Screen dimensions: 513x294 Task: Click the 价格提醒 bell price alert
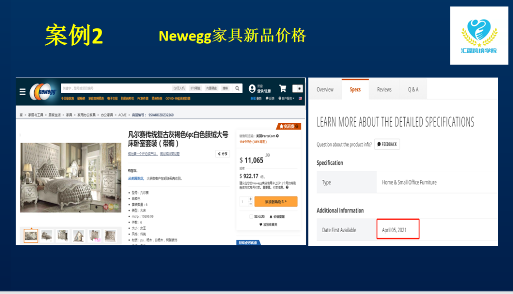click(277, 216)
